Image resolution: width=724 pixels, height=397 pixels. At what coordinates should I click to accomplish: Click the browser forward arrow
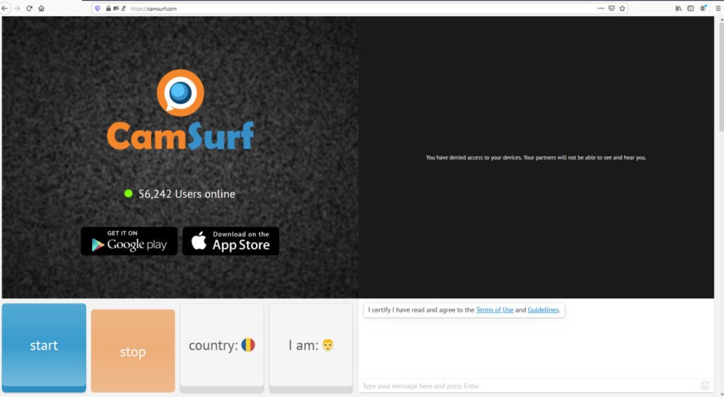(x=17, y=8)
